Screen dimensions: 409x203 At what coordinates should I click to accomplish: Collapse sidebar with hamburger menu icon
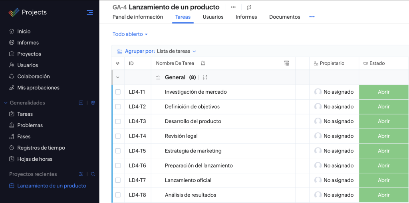90,12
